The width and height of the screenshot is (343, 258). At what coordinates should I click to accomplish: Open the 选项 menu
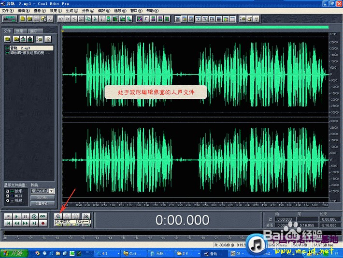coord(120,11)
